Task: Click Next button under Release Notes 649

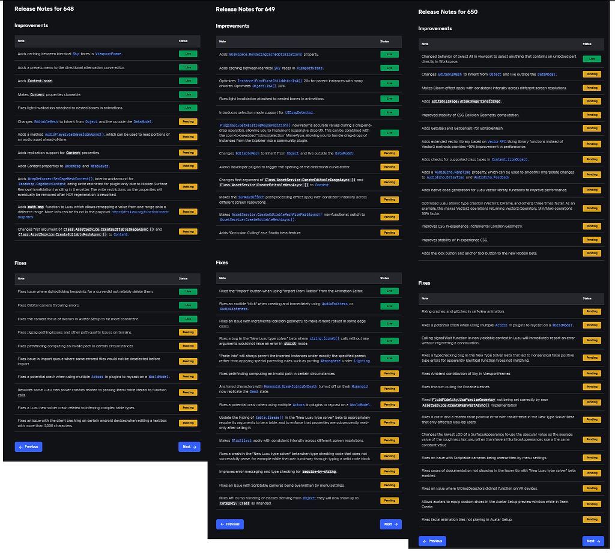Action: (390, 524)
